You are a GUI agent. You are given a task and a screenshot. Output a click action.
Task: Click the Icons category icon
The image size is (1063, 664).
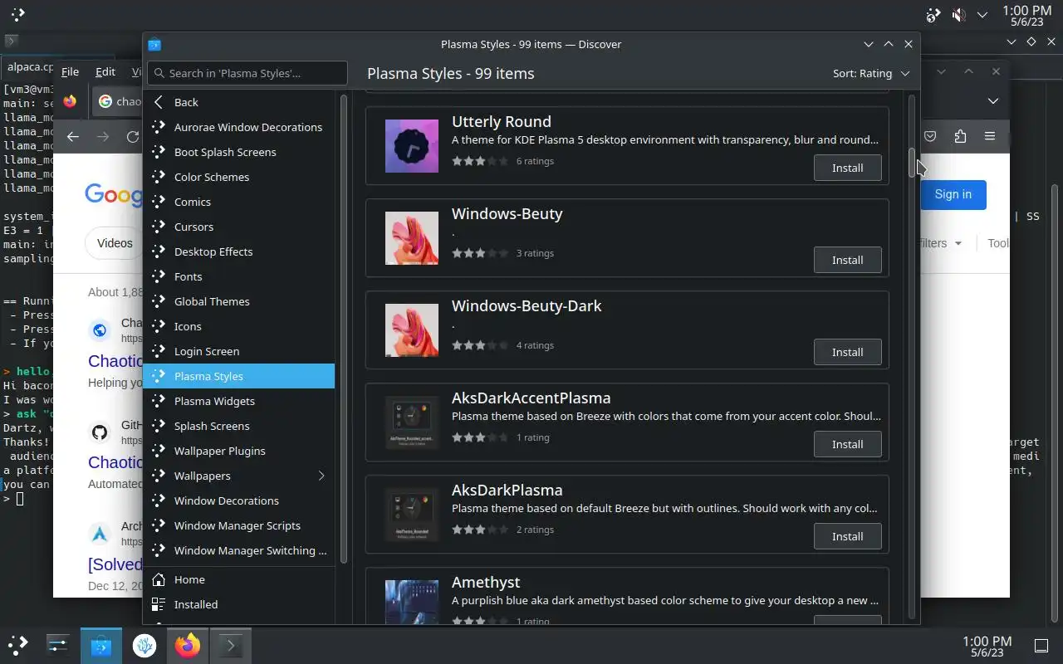coord(159,326)
